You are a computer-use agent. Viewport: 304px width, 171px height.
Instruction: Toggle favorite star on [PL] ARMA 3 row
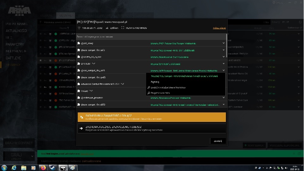point(40,67)
